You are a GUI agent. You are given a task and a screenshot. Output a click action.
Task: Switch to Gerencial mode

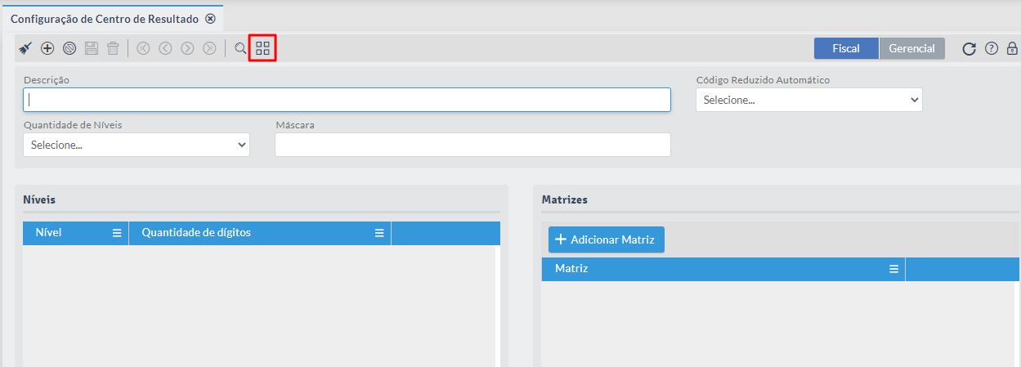click(x=912, y=48)
